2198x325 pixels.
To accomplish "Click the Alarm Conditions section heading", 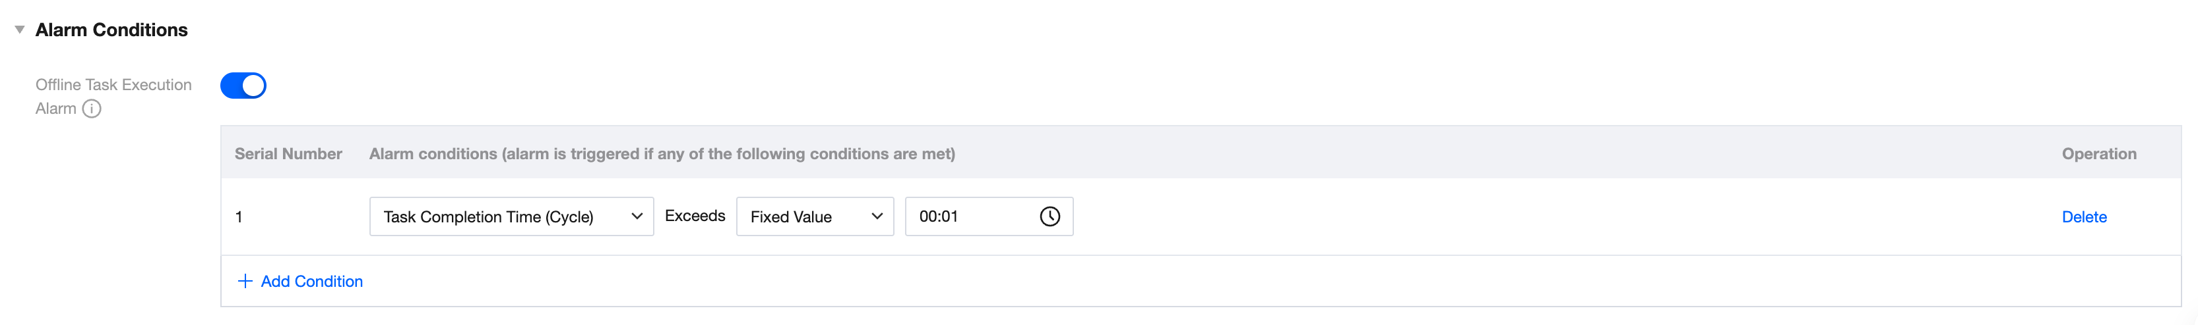I will 111,30.
